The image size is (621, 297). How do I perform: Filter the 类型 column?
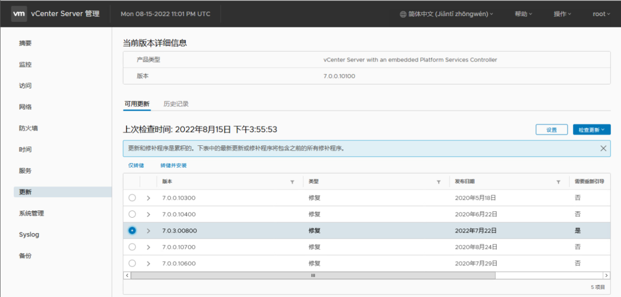(438, 182)
